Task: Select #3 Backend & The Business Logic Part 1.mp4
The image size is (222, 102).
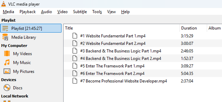Action: click(x=143, y=51)
